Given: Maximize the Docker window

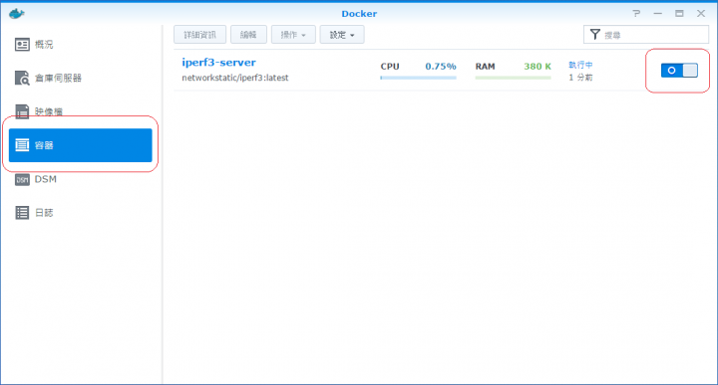Looking at the screenshot, I should (679, 13).
